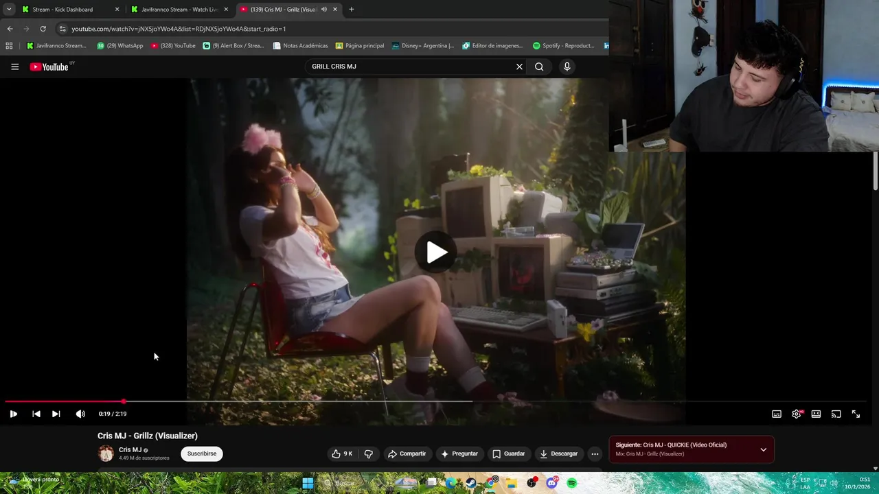Open File Explorer from the taskbar
Image resolution: width=879 pixels, height=494 pixels.
tap(511, 483)
